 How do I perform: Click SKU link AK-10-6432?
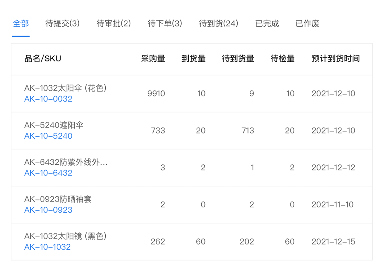pyautogui.click(x=48, y=173)
